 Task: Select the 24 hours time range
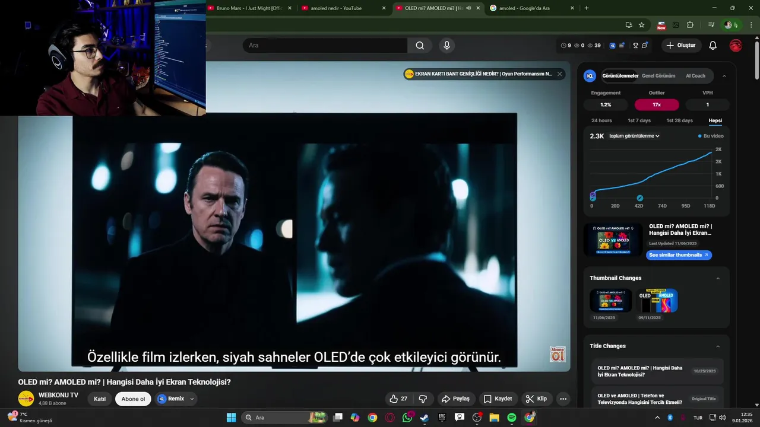601,120
